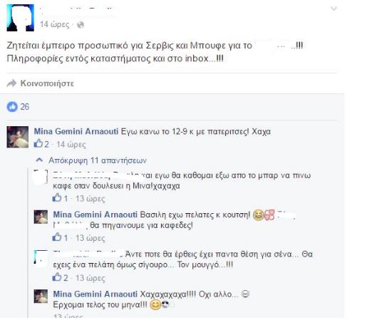Like the '12-9 κ με πατεριτσες' comment
Image resolution: width=372 pixels, height=325 pixels.
coord(38,143)
